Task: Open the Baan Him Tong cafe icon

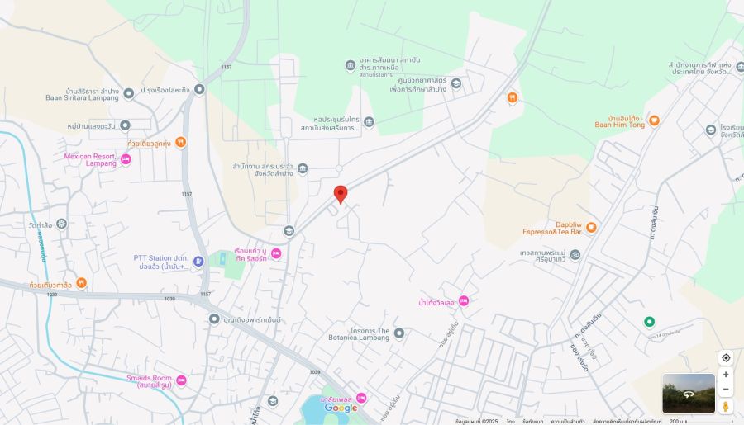Action: [654, 120]
